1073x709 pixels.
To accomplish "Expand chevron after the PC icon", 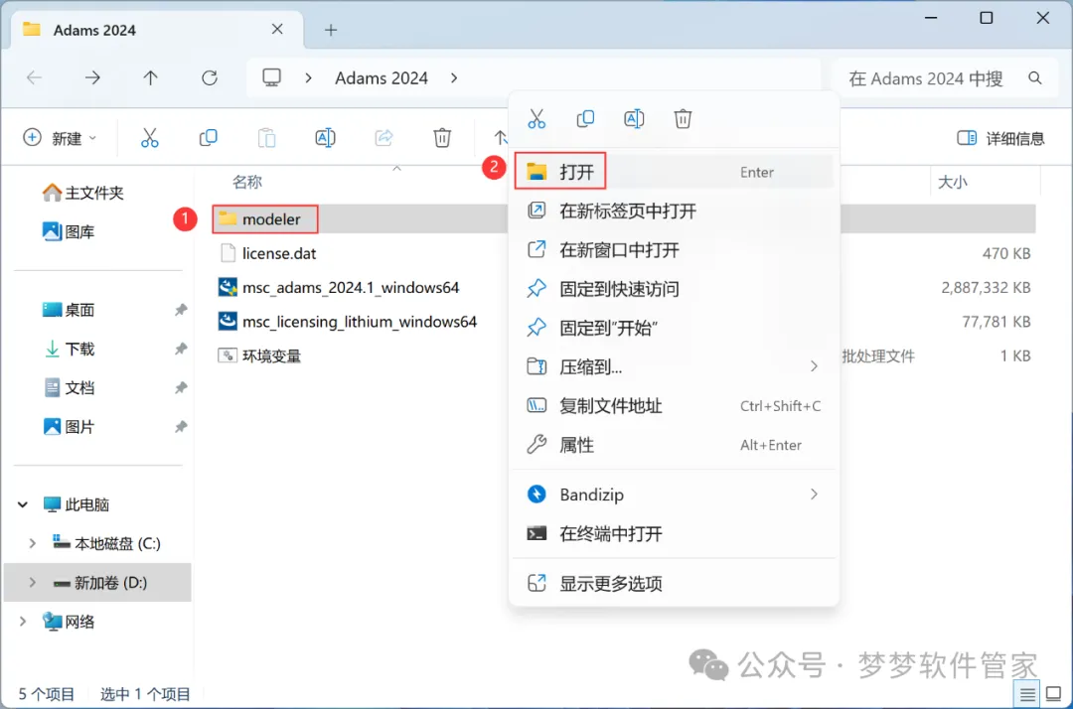I will (x=309, y=77).
